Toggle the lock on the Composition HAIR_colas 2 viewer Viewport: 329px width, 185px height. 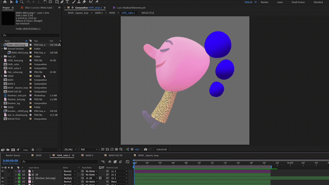tap(73, 7)
